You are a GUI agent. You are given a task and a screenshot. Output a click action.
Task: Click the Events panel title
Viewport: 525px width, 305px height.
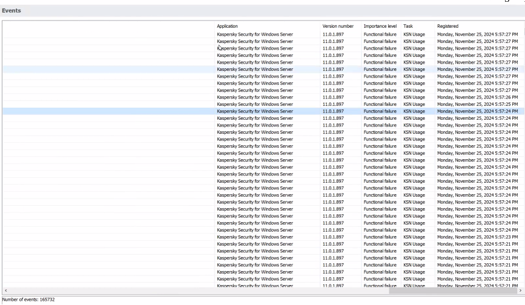click(x=12, y=11)
